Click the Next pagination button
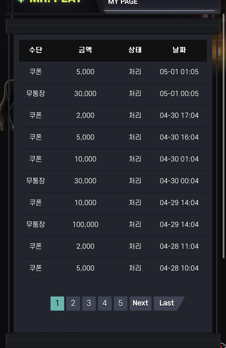This screenshot has height=348, width=226. (x=141, y=304)
